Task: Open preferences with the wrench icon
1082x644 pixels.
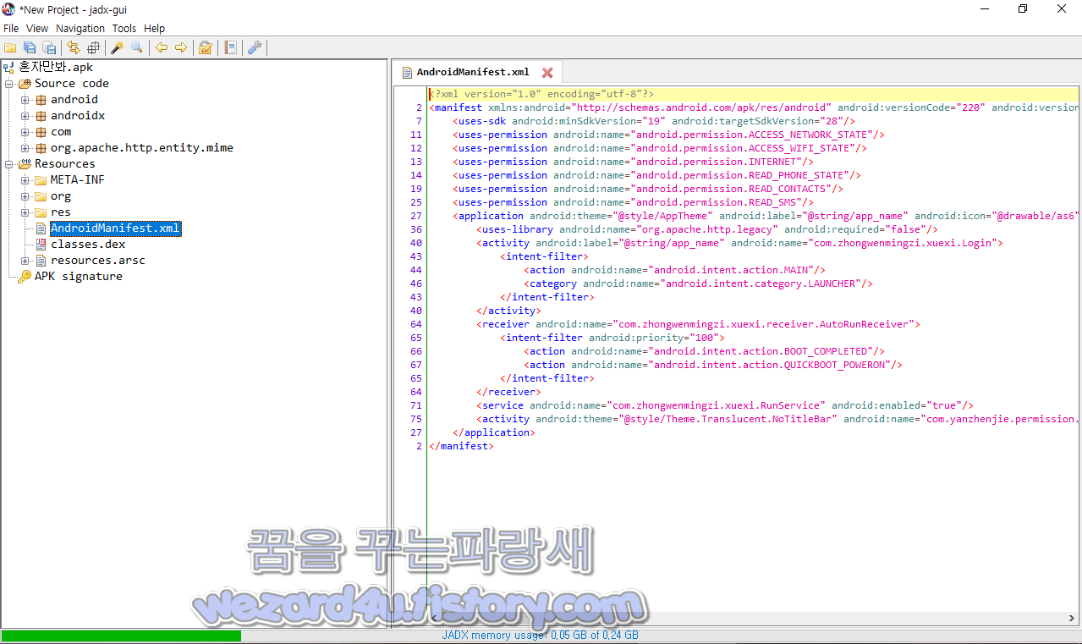Action: click(x=254, y=47)
